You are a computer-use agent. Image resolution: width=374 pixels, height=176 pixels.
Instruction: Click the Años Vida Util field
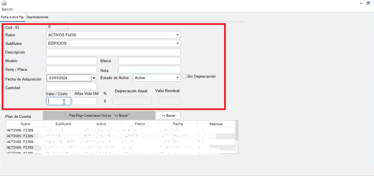85,101
